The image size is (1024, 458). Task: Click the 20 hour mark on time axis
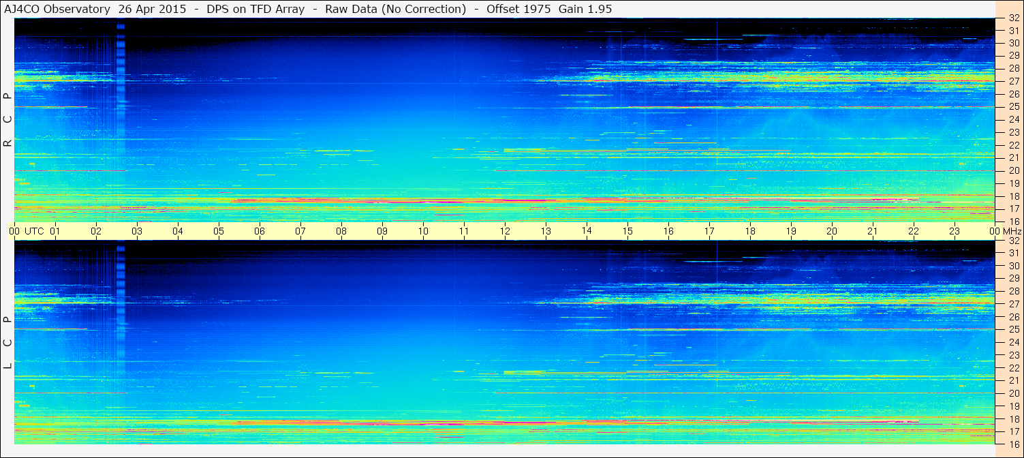click(x=832, y=231)
